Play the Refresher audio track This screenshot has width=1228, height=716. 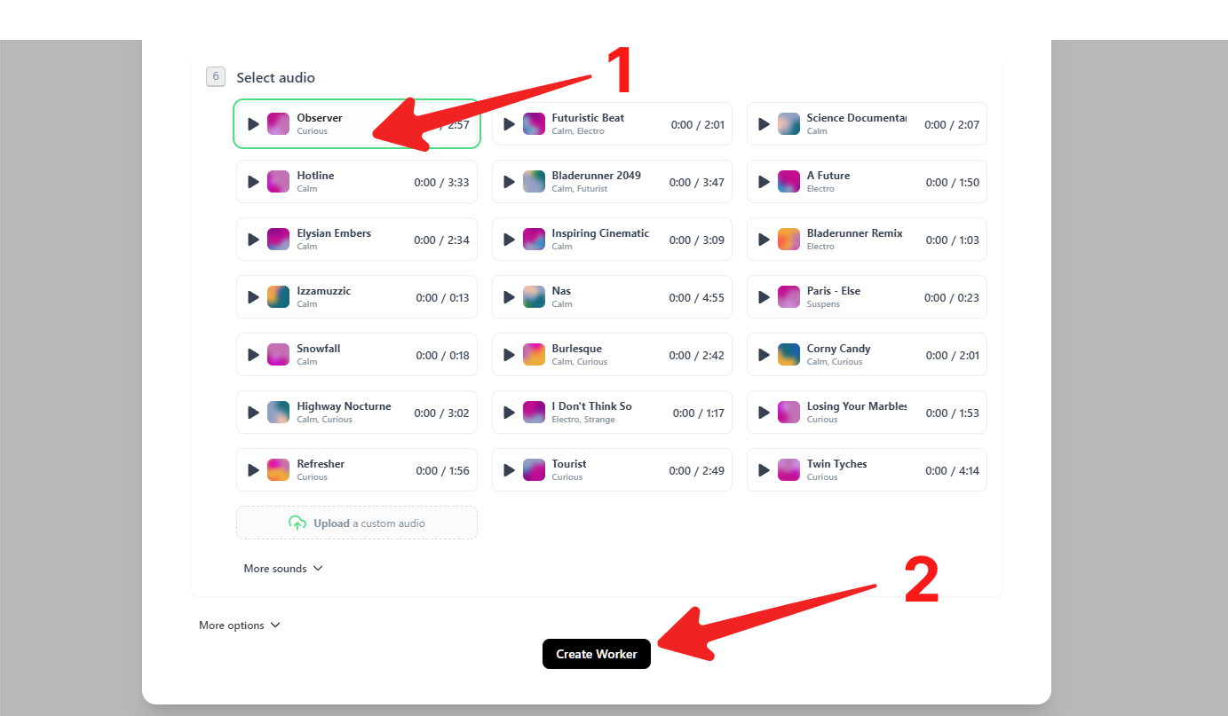click(253, 470)
